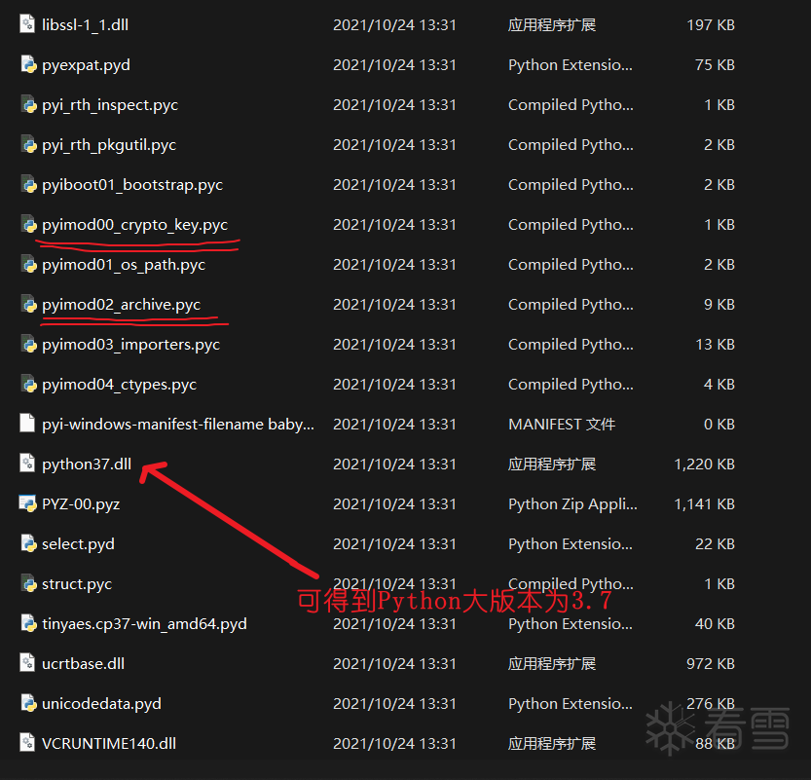This screenshot has height=780, width=811.
Task: Click the pyimod02_archive.pyc file icon
Action: pos(27,304)
